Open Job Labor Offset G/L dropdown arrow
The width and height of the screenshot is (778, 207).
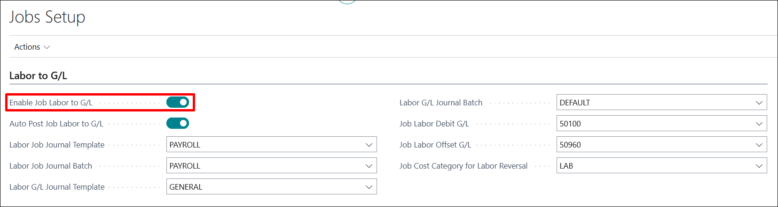pyautogui.click(x=759, y=145)
